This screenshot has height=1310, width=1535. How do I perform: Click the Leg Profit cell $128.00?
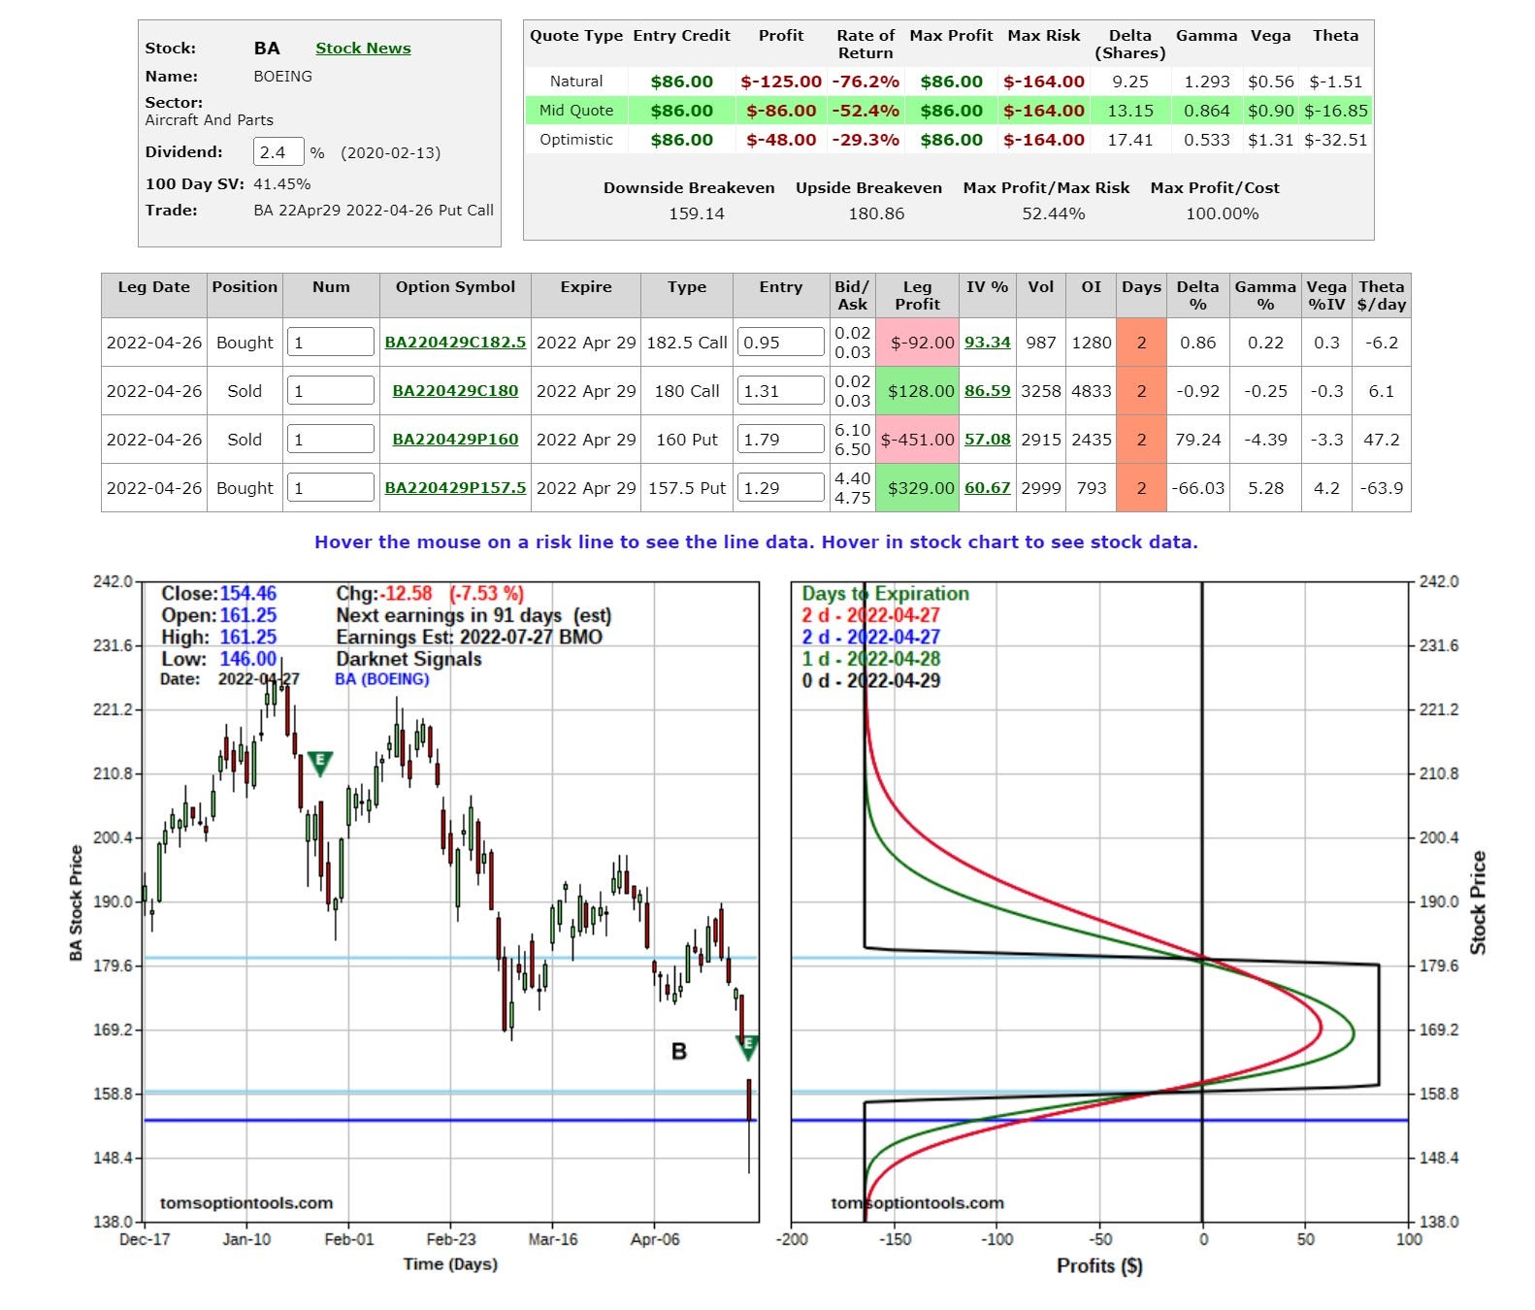click(917, 391)
